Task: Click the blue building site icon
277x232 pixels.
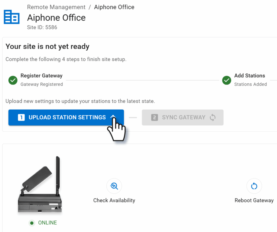Action: point(12,17)
